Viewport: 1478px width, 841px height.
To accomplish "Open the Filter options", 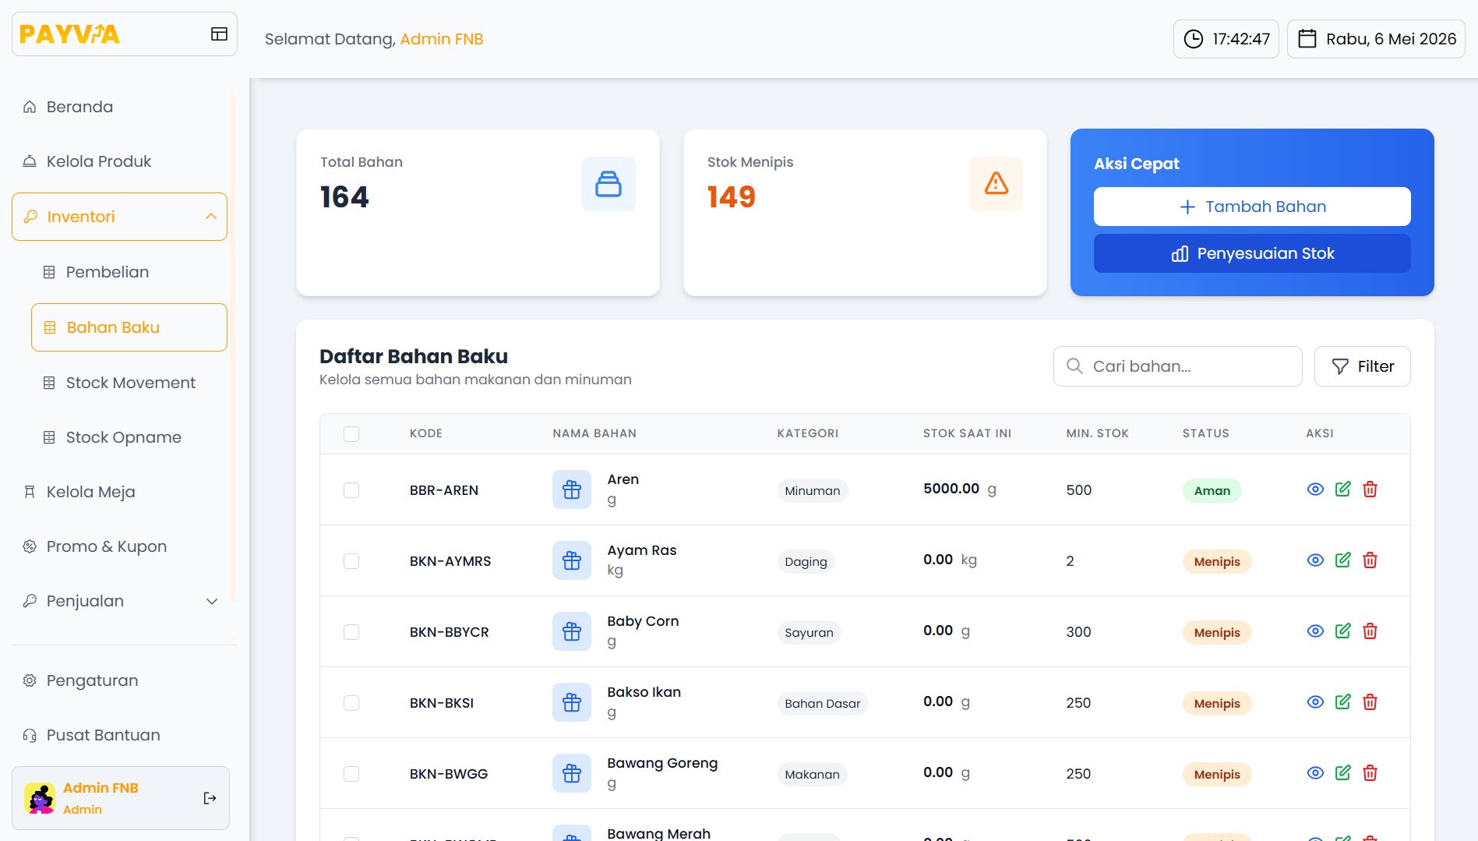I will [1362, 366].
